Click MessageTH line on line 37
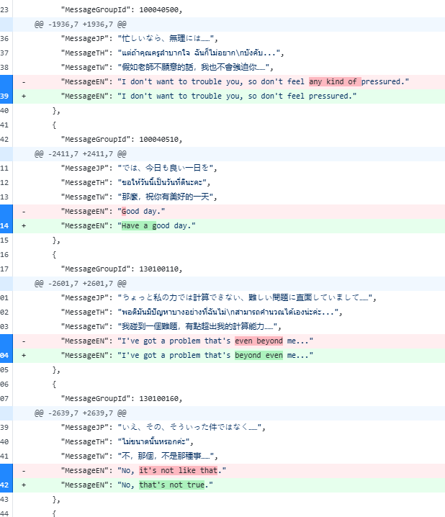The image size is (445, 517). coord(172,53)
